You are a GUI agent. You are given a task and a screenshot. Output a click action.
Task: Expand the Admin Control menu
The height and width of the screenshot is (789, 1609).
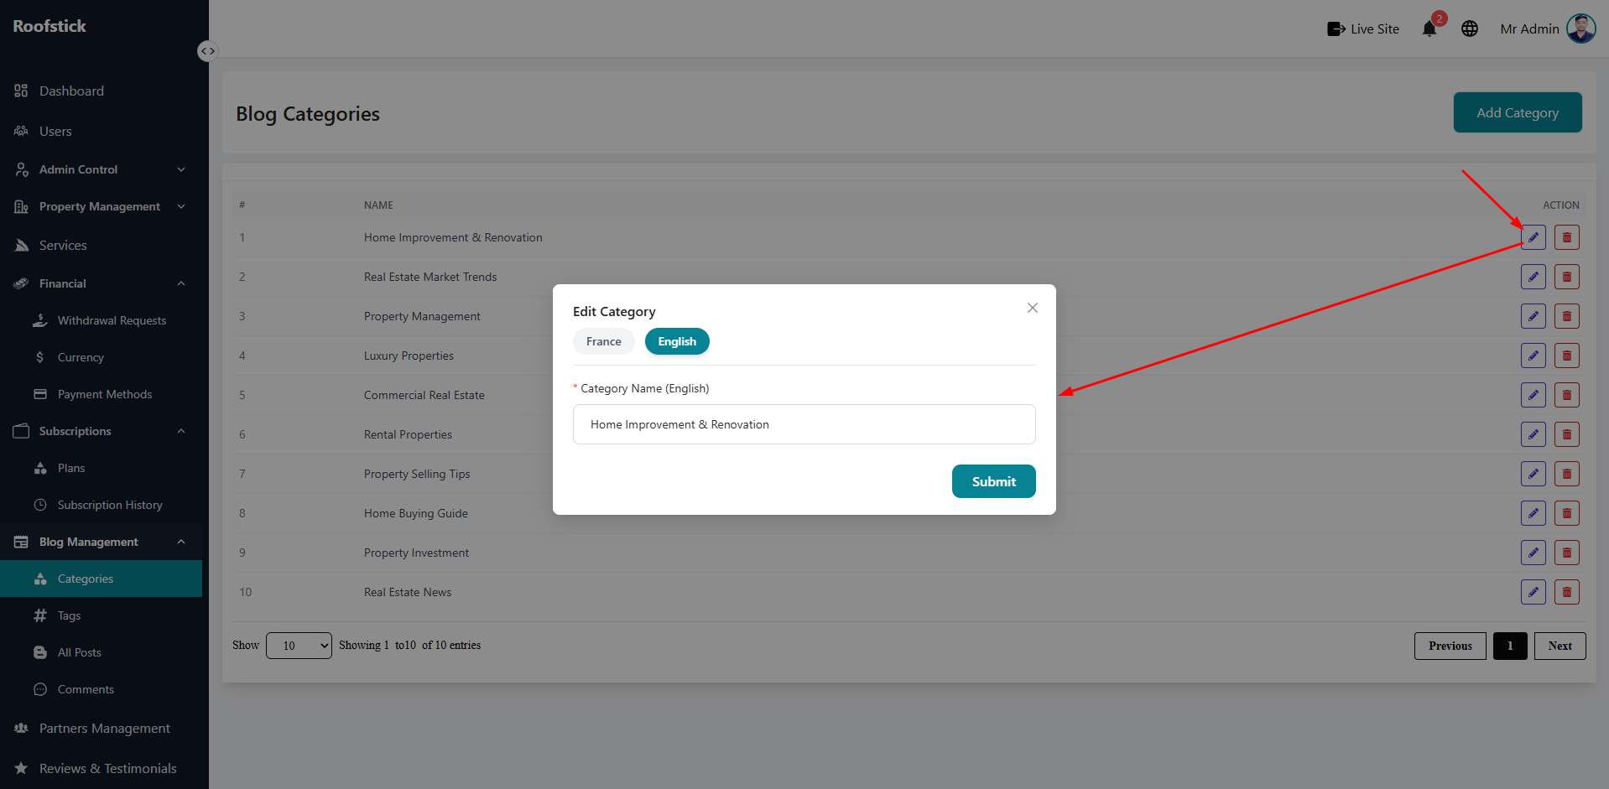[x=101, y=169]
